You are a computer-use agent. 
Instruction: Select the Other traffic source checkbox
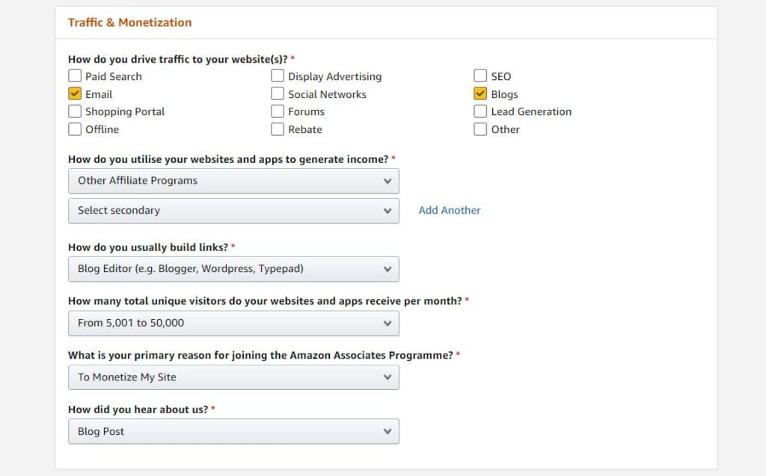coord(480,129)
